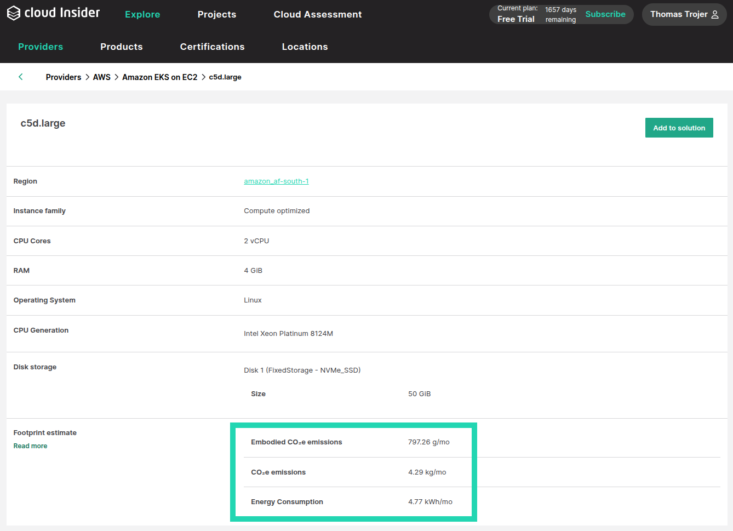The width and height of the screenshot is (733, 531).
Task: Click the Add to solution button
Action: tap(679, 128)
